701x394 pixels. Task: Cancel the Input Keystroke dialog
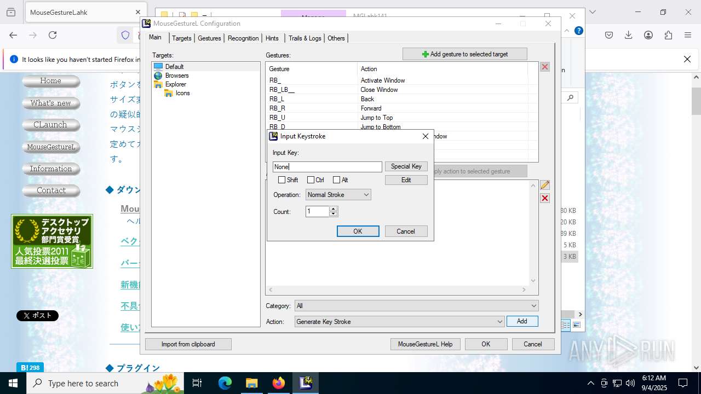406,231
